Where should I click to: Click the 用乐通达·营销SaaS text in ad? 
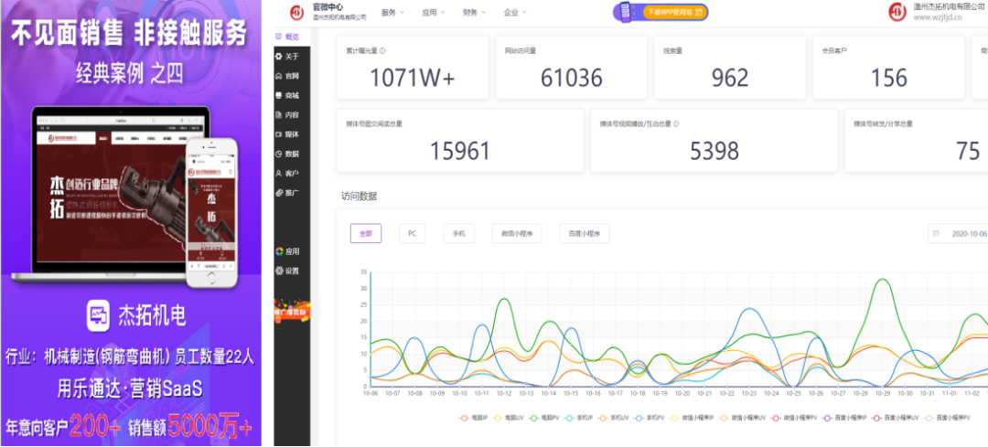point(131,388)
